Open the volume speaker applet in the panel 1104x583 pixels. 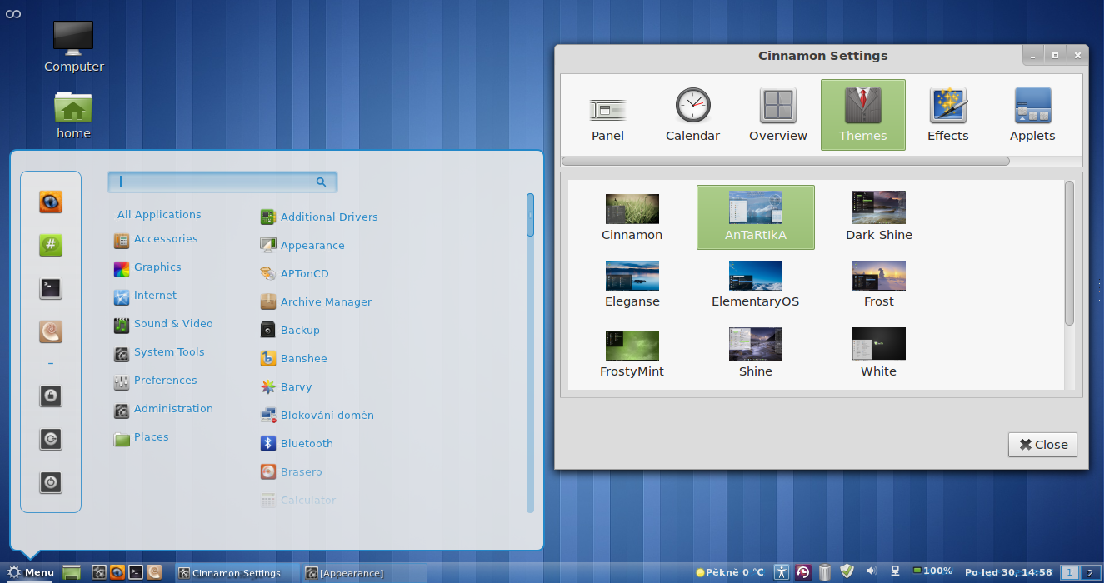tap(872, 571)
